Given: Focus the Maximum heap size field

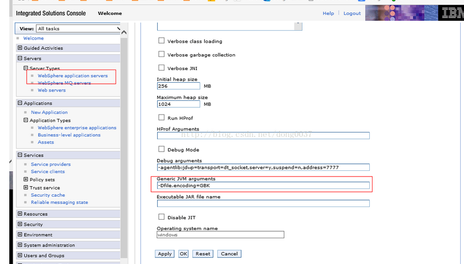Looking at the screenshot, I should click(179, 104).
